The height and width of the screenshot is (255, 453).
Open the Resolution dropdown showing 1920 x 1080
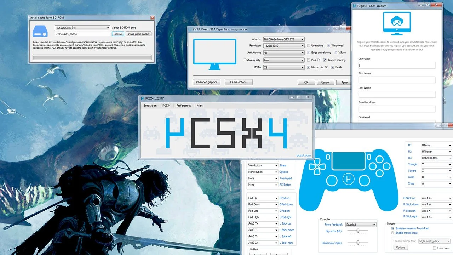(x=284, y=46)
